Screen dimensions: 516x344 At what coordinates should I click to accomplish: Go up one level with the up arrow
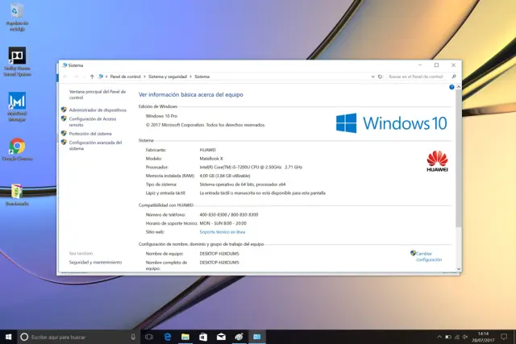click(92, 77)
